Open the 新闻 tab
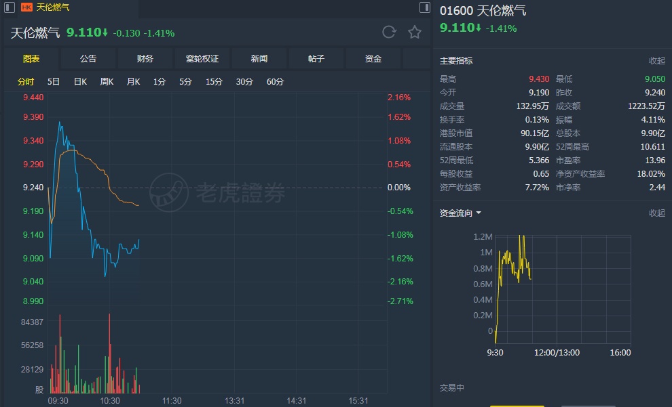This screenshot has height=407, width=672. [x=259, y=59]
